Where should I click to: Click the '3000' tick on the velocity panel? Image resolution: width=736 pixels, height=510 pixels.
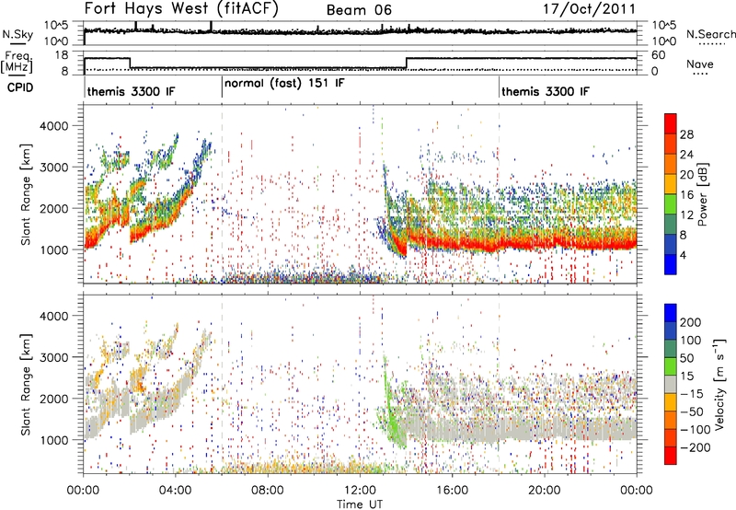pyautogui.click(x=53, y=357)
